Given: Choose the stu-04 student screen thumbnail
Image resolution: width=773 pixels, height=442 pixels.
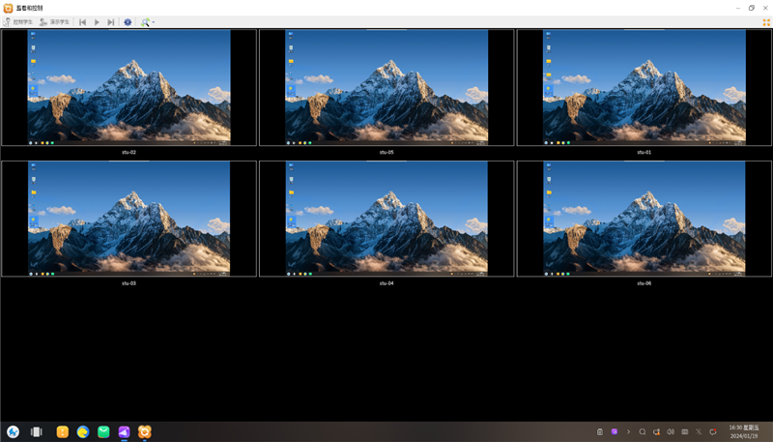Looking at the screenshot, I should (x=386, y=219).
